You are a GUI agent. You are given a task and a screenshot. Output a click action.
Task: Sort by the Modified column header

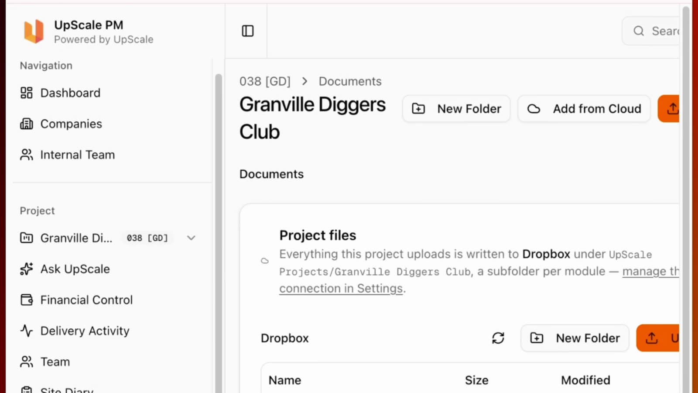coord(585,380)
